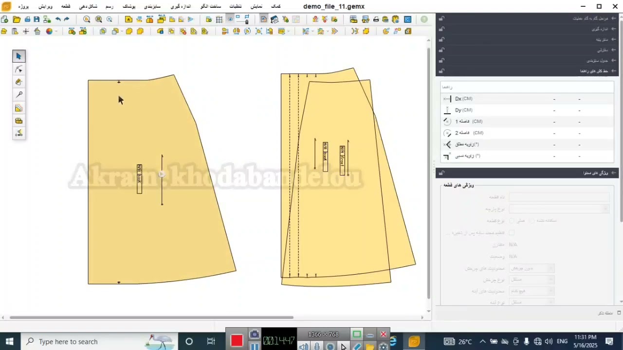Collapse the خط کش های راهنما panel arrow

pyautogui.click(x=614, y=71)
